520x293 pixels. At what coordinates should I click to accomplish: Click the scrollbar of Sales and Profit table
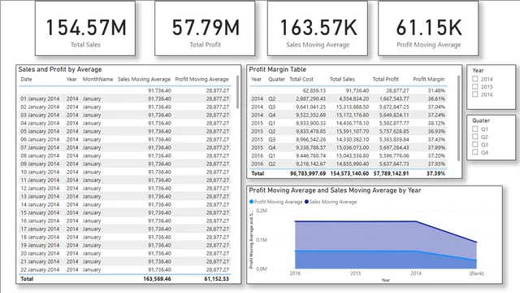tap(237, 92)
